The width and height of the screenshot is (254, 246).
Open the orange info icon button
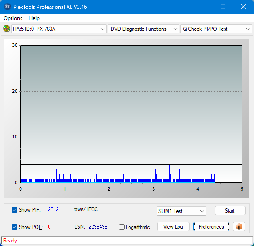239,226
